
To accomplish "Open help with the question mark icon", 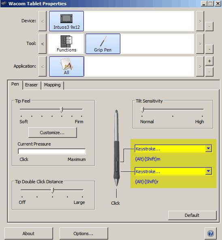I will [x=211, y=234].
